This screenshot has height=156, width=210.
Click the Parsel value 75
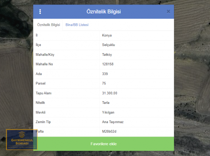[x=104, y=83]
